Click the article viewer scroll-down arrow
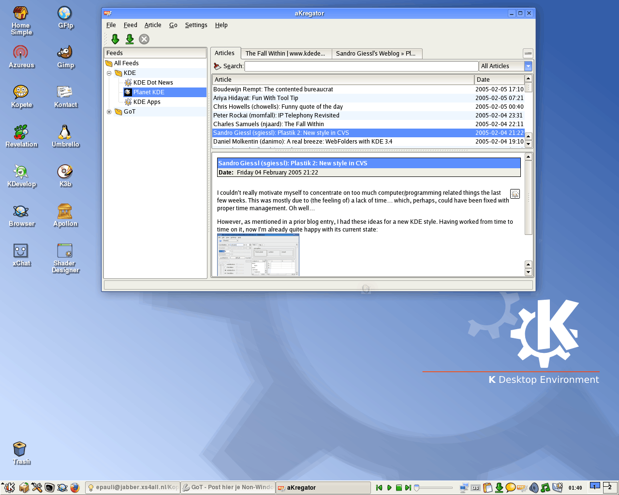The image size is (619, 495). (528, 272)
